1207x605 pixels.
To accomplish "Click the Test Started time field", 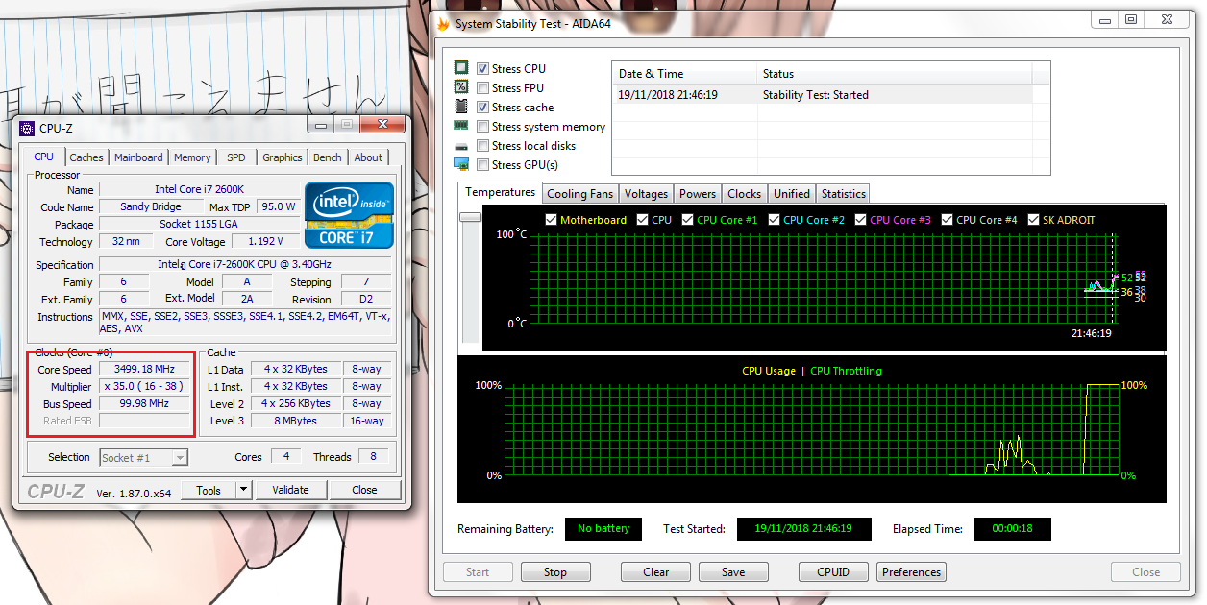I will [803, 529].
